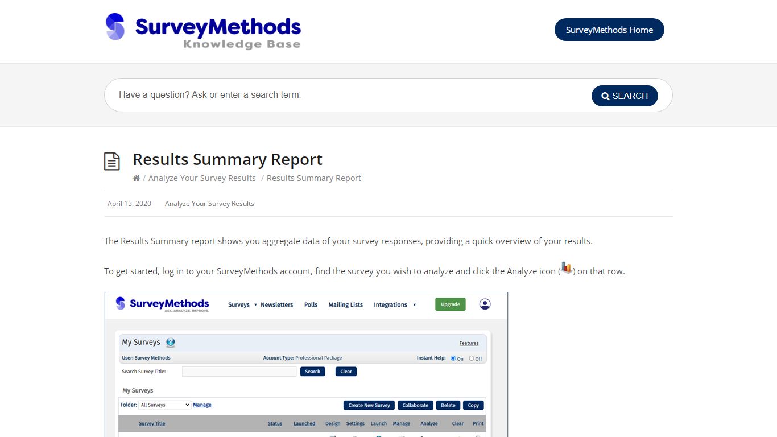777x437 pixels.
Task: Click Create New Survey button
Action: [x=369, y=405]
